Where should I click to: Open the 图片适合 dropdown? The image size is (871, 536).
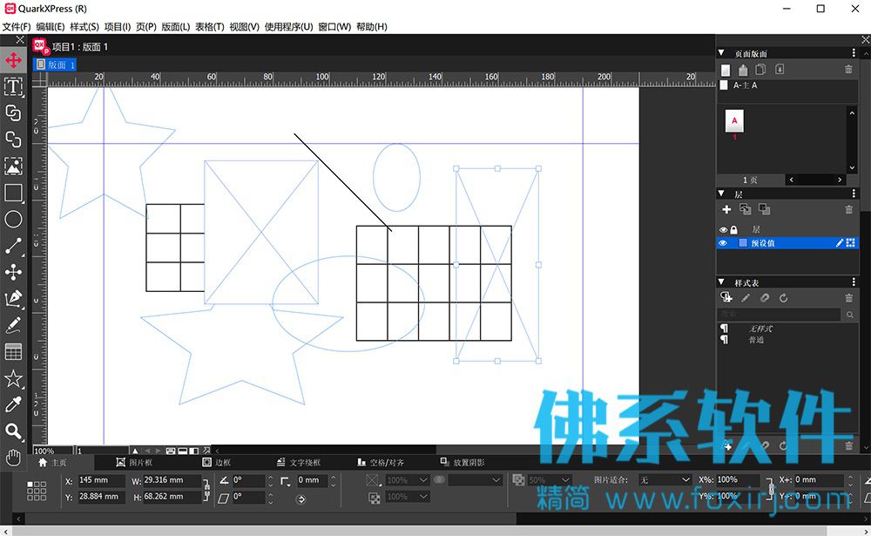(664, 480)
